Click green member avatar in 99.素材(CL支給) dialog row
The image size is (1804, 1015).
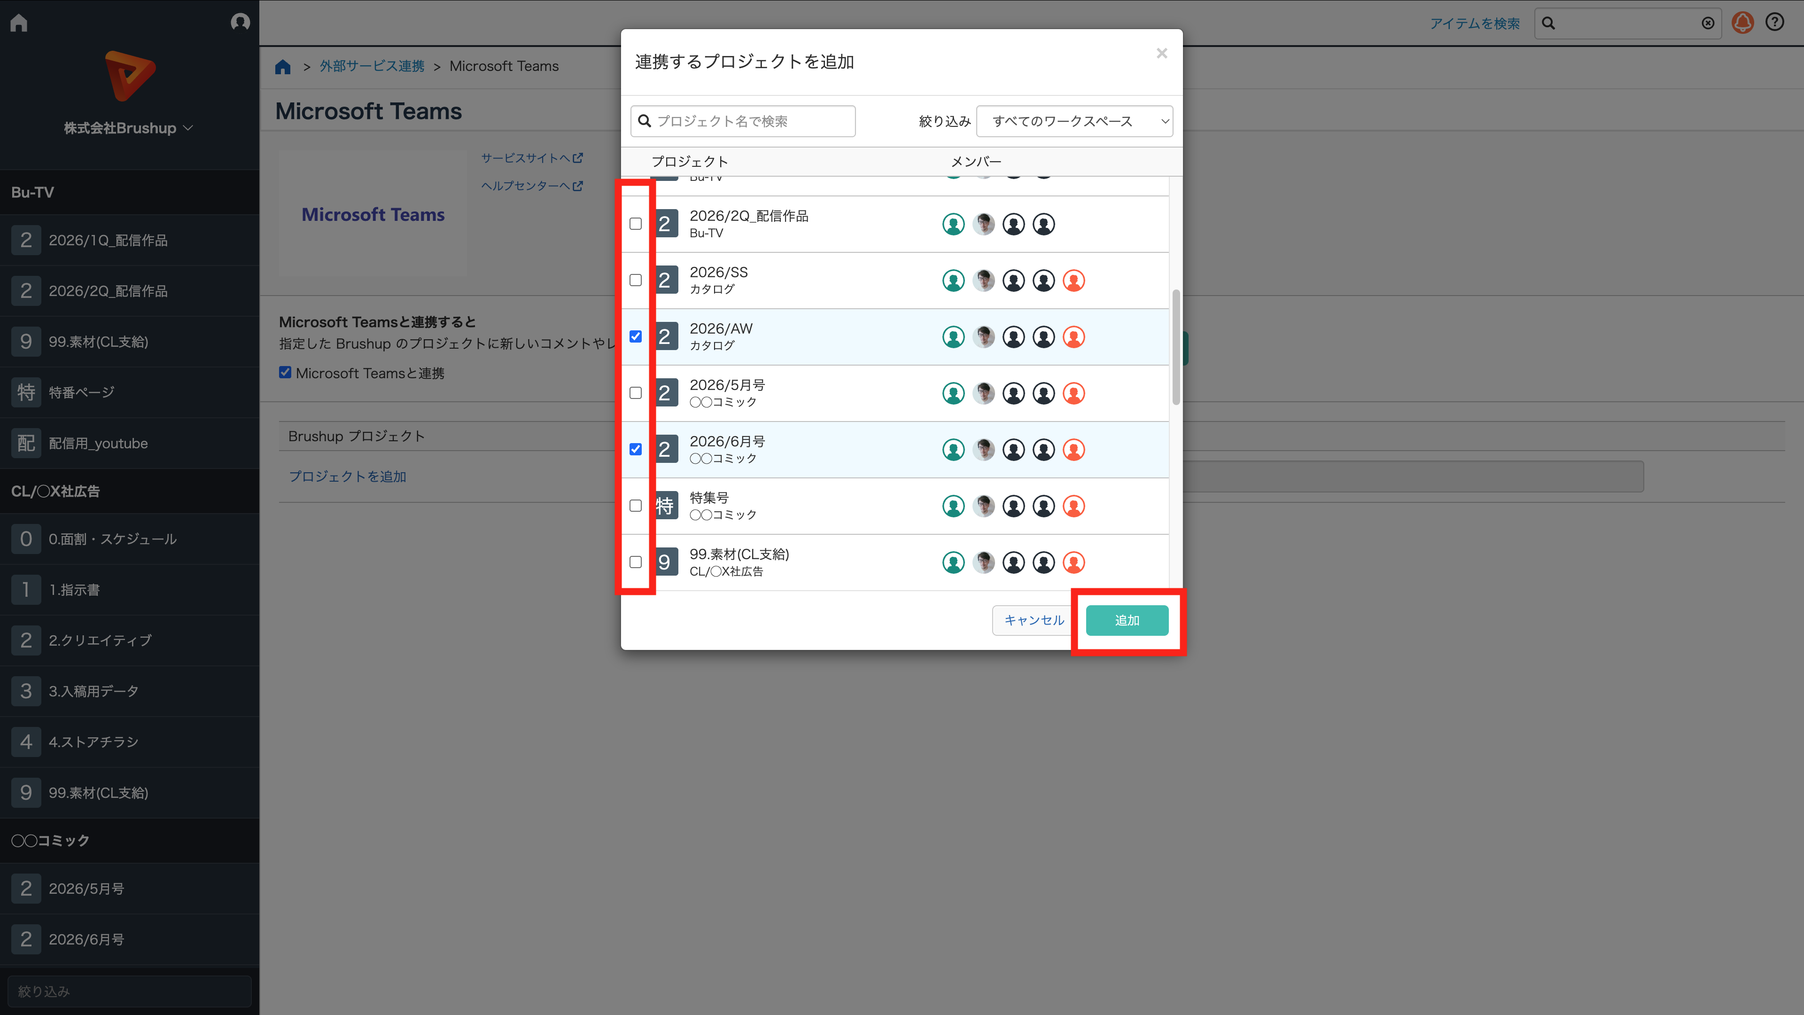pos(953,562)
